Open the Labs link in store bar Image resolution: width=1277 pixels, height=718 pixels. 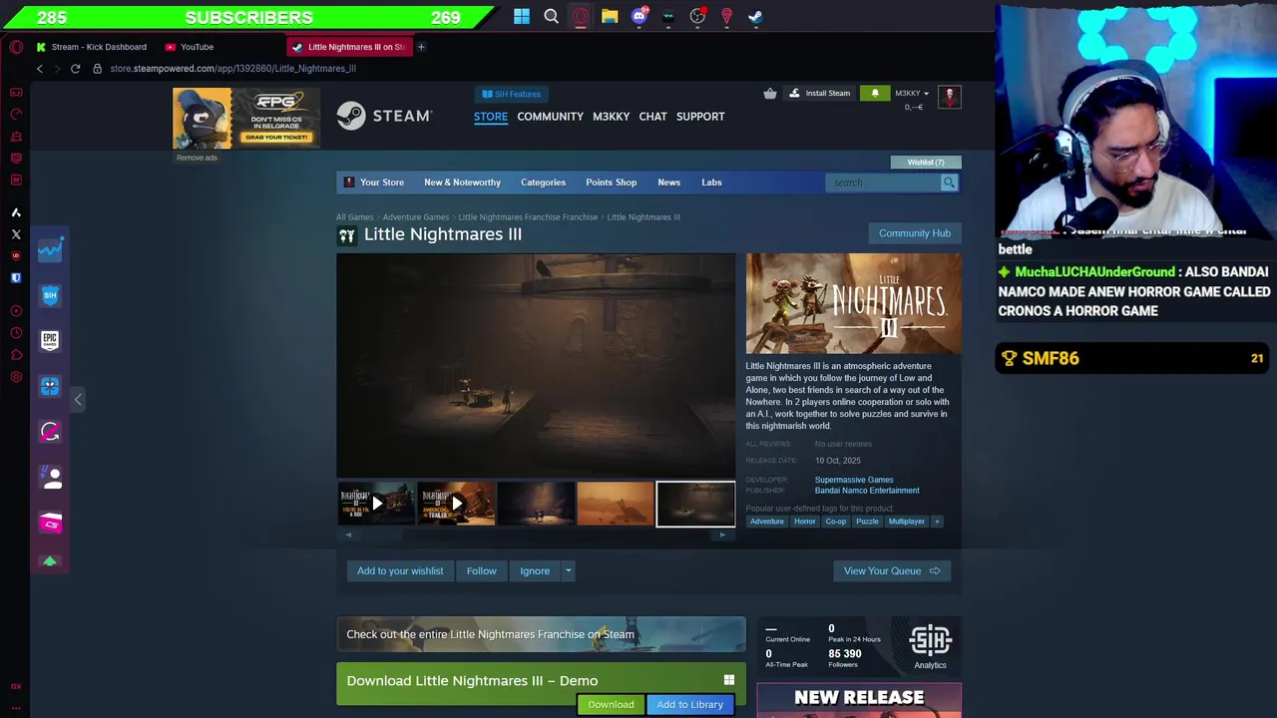point(711,182)
